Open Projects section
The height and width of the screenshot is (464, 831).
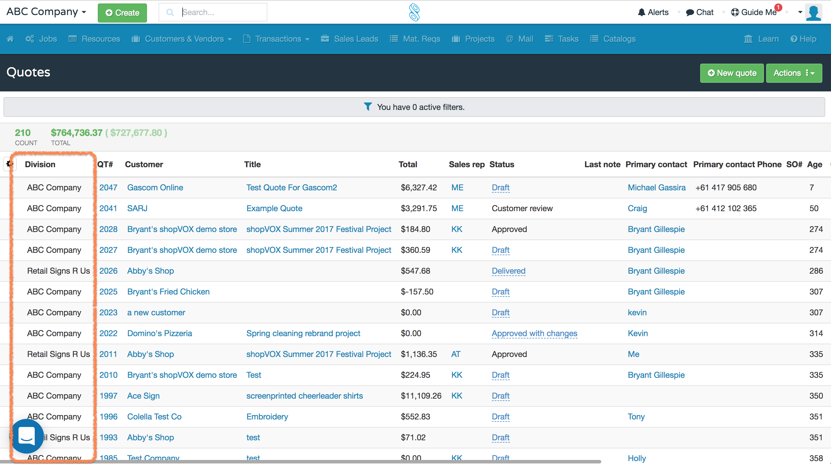pyautogui.click(x=473, y=39)
